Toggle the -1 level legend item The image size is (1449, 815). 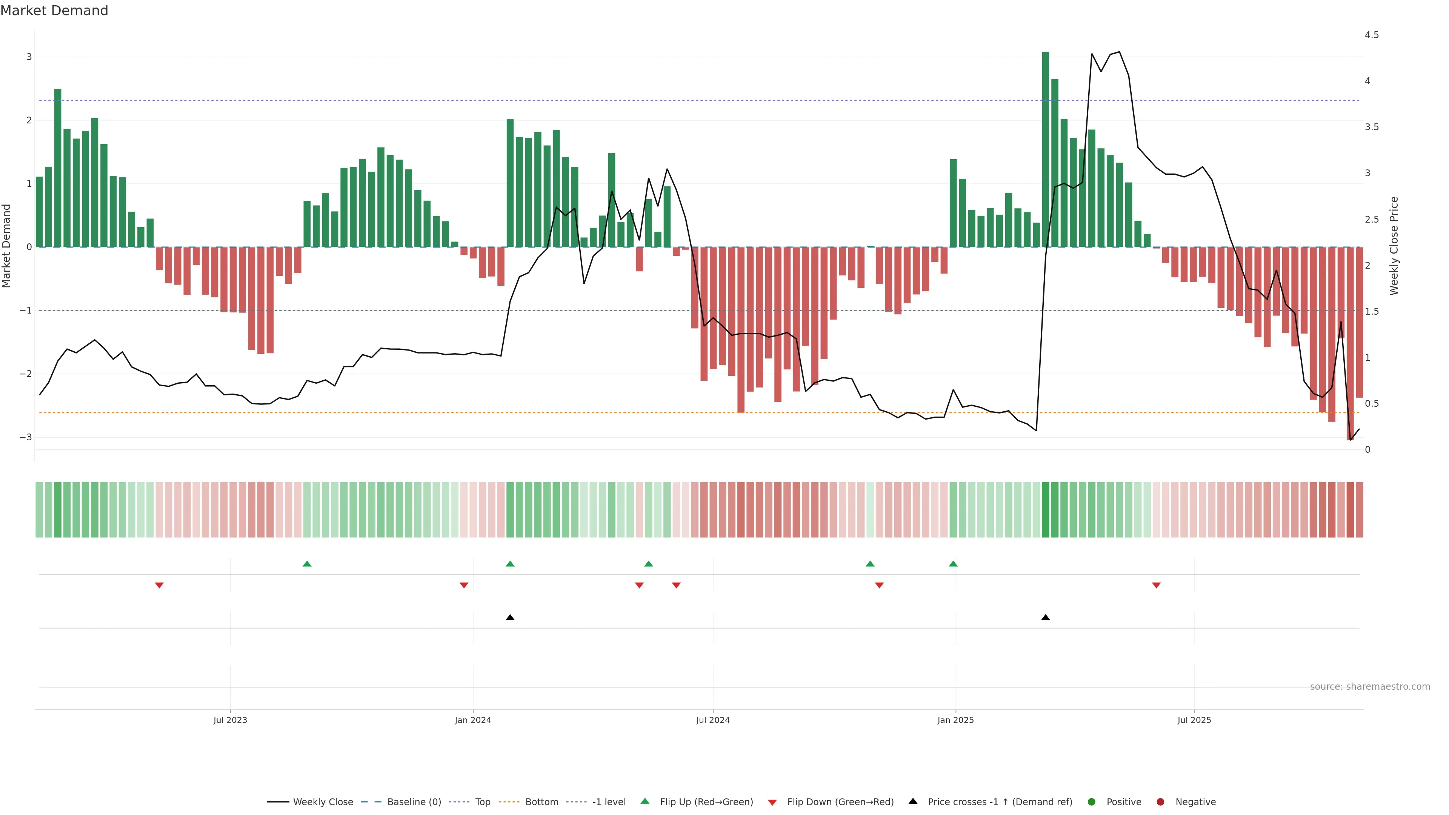click(x=609, y=801)
